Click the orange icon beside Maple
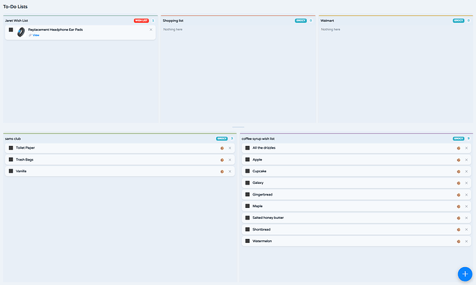This screenshot has width=476, height=285. 458,207
